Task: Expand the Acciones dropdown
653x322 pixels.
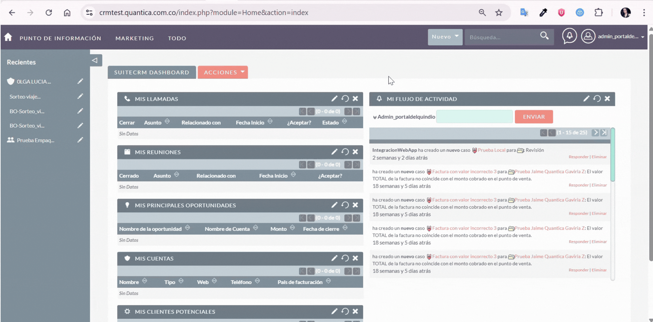Action: [x=223, y=72]
